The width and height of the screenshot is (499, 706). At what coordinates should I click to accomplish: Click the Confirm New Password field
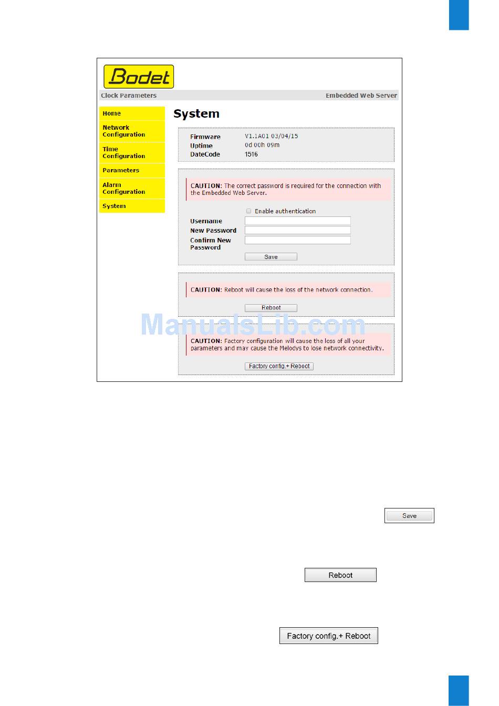coord(298,240)
